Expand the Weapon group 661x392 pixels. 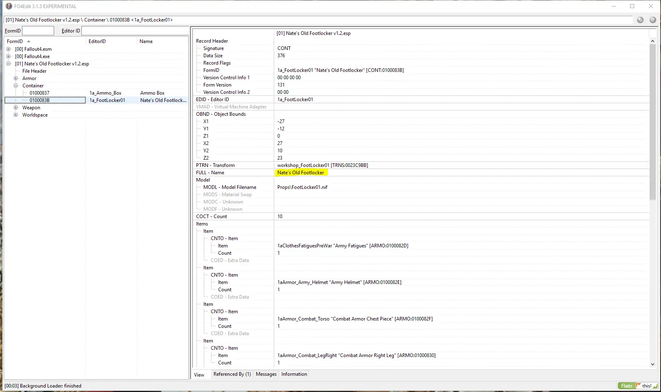click(x=16, y=108)
